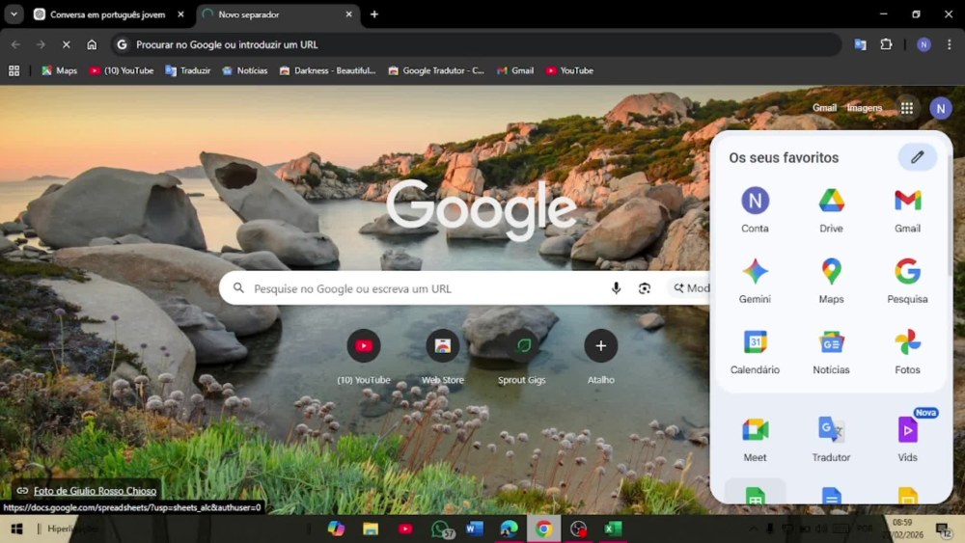
Task: Open Conta in the favorites grid
Action: click(x=755, y=210)
